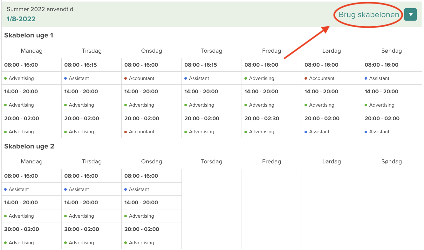Viewport: 424px width, 250px height.
Task: Open Tirsdag 14:00 - 20:00 shift in week 2
Action: coord(81,202)
